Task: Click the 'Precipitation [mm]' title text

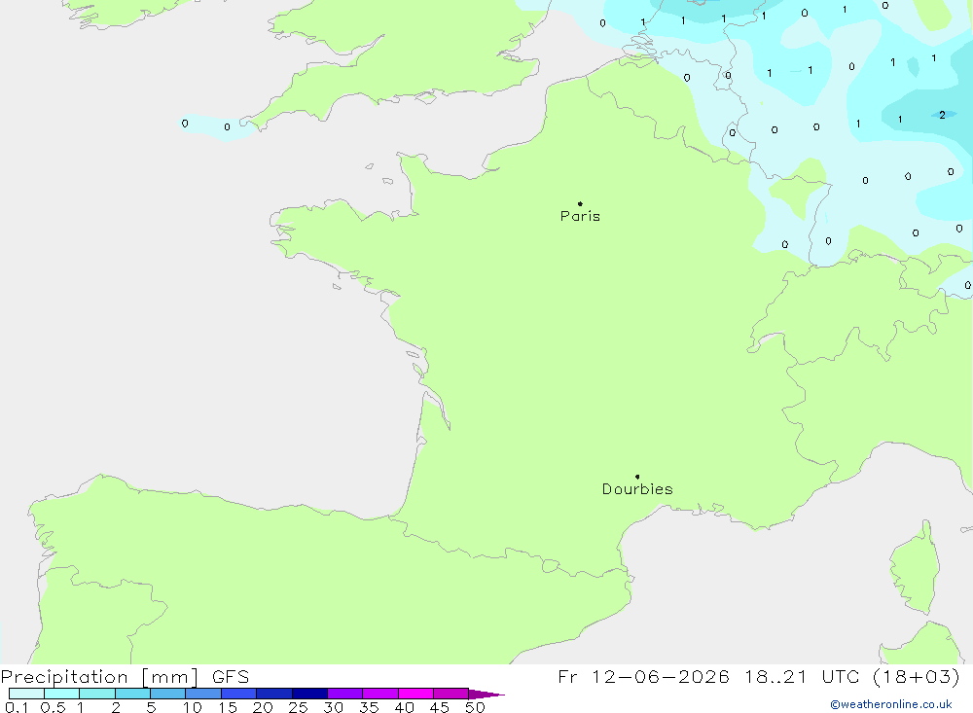Action: [x=99, y=677]
